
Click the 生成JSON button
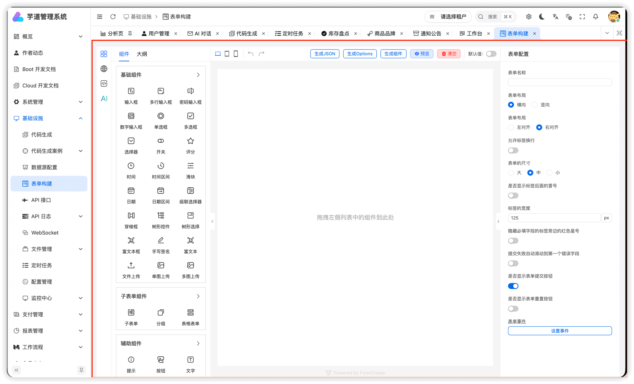pos(324,54)
